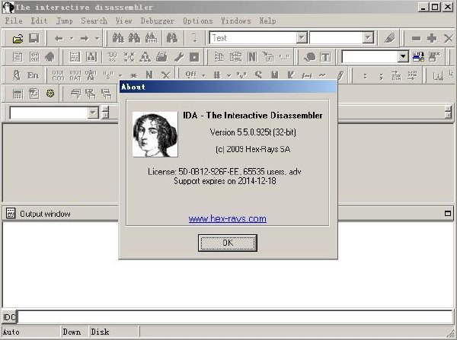The image size is (457, 340).
Task: Click the Down status bar entry
Action: [72, 332]
